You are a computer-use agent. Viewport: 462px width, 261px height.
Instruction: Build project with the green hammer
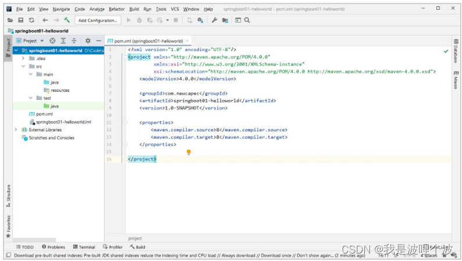click(67, 20)
